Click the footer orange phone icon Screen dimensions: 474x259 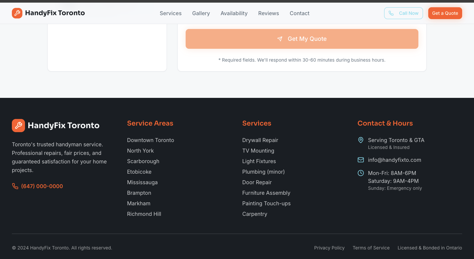(15, 186)
